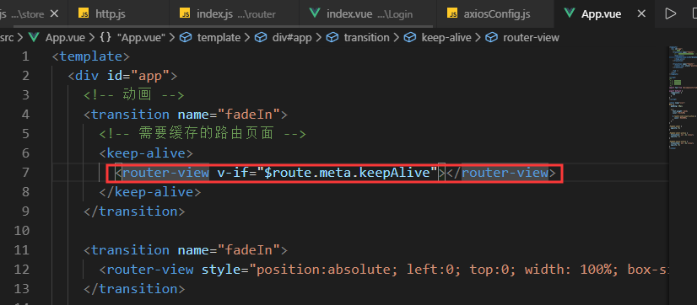Viewport: 697px width, 305px height.
Task: Place cursor in the <template> tag on line 1
Action: click(90, 56)
